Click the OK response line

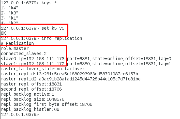(x=3, y=33)
